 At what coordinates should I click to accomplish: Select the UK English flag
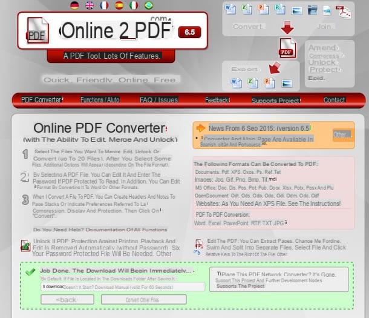90,5
